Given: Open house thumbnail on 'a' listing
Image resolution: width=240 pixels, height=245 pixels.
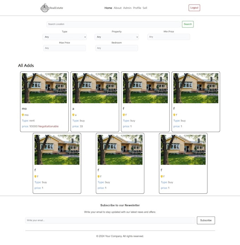Looking at the screenshot, I should click(95, 88).
